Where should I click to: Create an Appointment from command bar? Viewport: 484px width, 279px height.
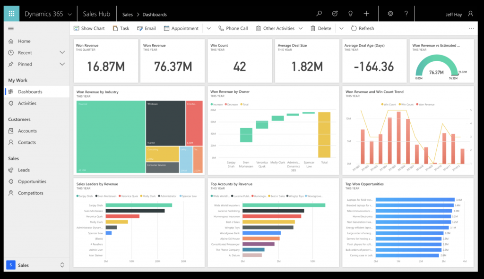click(x=181, y=28)
